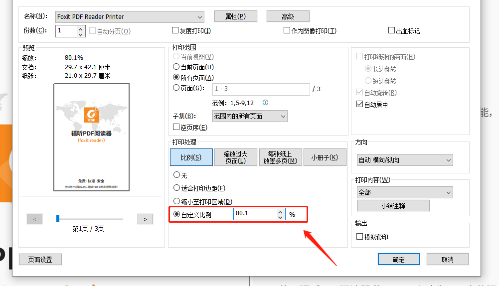Select current page radio option

[176, 67]
